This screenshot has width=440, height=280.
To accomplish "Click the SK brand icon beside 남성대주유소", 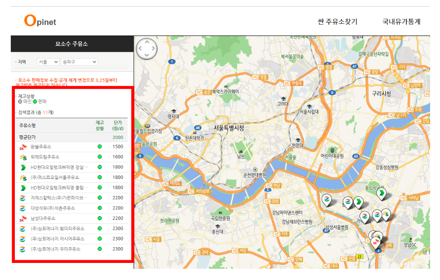I will pos(23,218).
